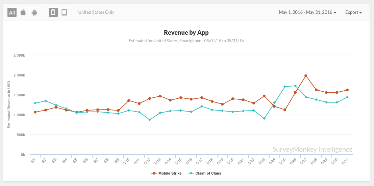Click Clash of Clans point on 5/31
The height and width of the screenshot is (186, 374).
[347, 97]
